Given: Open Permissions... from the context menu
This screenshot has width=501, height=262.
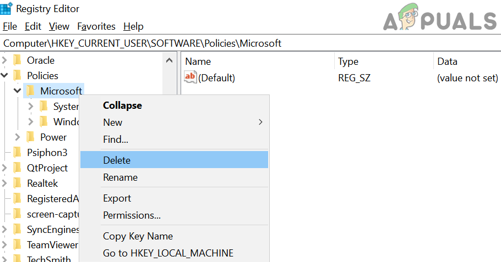Looking at the screenshot, I should tap(132, 215).
